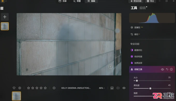Click the histogram display
This screenshot has height=101, width=176.
(152, 18)
